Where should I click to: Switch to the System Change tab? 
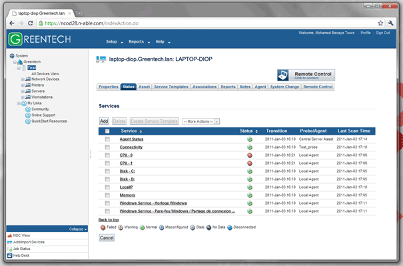click(x=284, y=87)
